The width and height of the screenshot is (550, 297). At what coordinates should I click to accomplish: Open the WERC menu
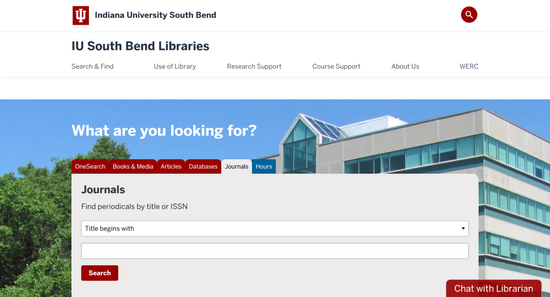[x=469, y=66]
